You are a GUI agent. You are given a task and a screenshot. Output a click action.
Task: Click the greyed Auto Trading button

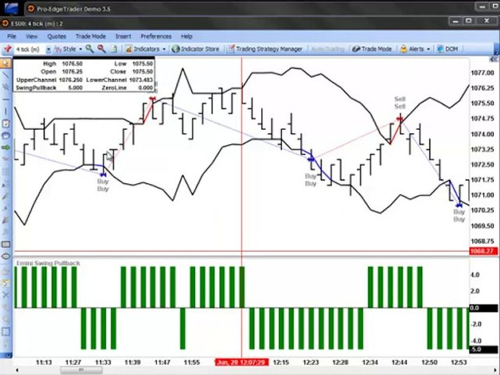pyautogui.click(x=328, y=49)
